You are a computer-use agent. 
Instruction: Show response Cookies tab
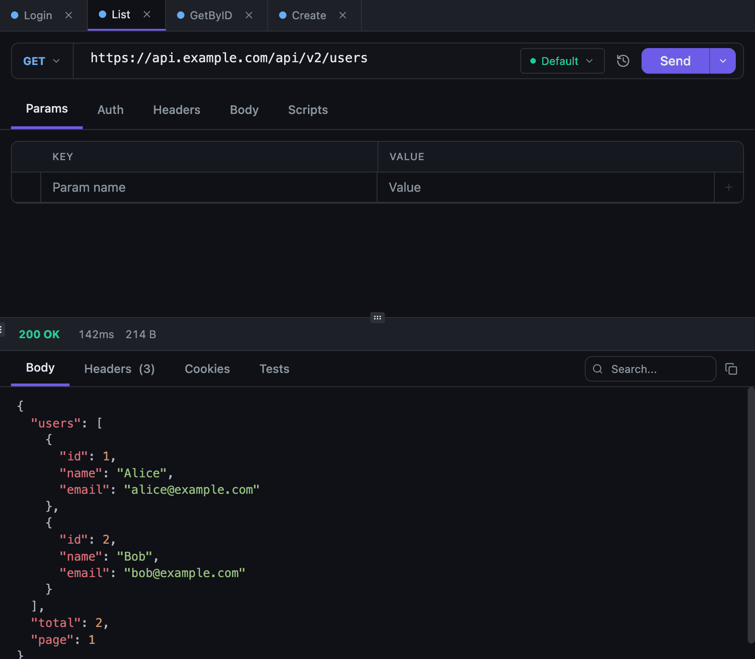pos(207,369)
